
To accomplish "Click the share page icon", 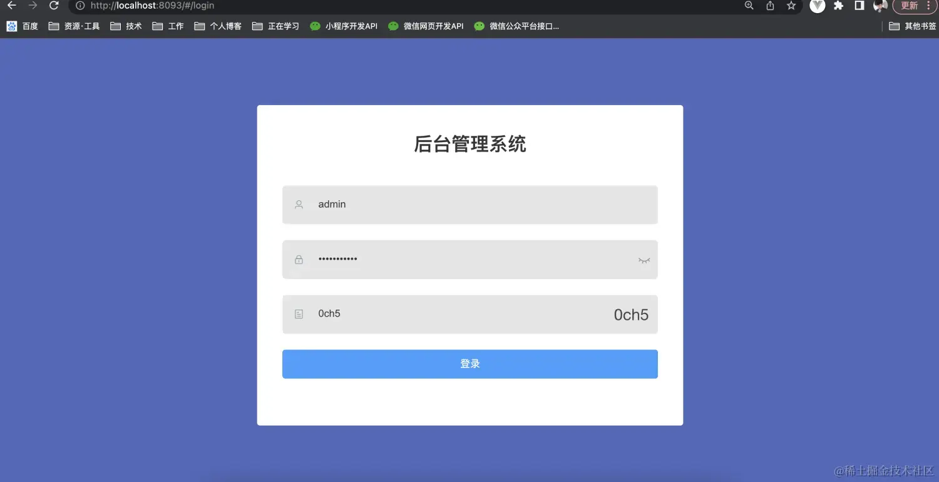I will (770, 6).
